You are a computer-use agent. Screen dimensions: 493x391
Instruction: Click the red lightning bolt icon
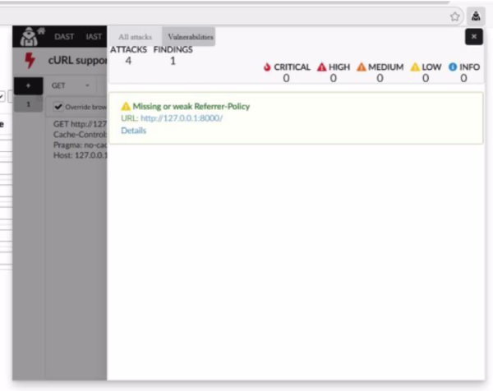coord(30,60)
